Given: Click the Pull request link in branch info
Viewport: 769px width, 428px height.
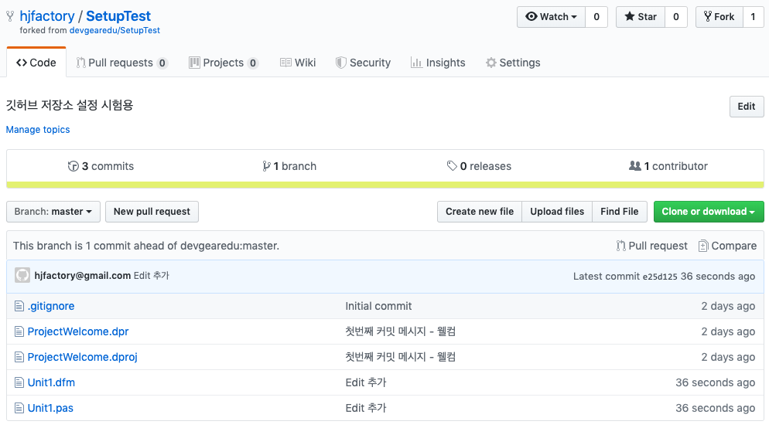Looking at the screenshot, I should (x=652, y=246).
